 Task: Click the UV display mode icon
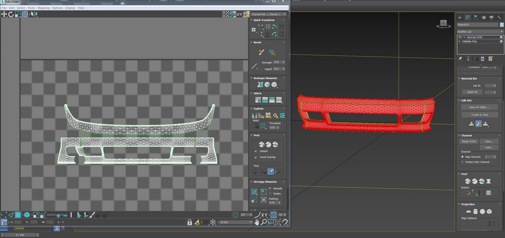[239, 14]
